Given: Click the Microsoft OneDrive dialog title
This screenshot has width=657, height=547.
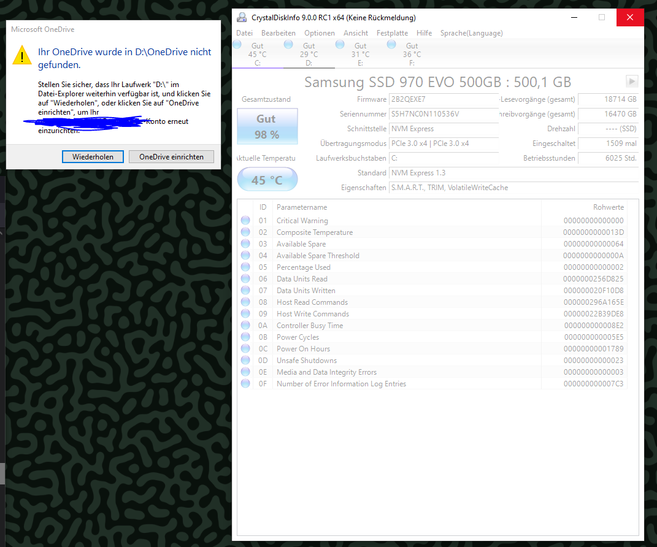Looking at the screenshot, I should click(x=43, y=29).
